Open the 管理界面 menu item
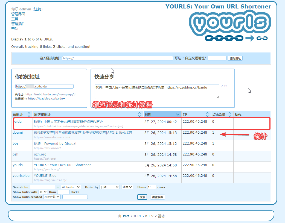 coord(18,14)
